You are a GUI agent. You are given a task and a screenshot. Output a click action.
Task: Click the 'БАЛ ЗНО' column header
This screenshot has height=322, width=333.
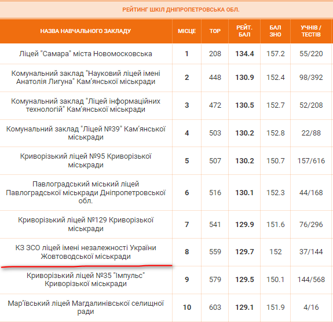point(276,31)
